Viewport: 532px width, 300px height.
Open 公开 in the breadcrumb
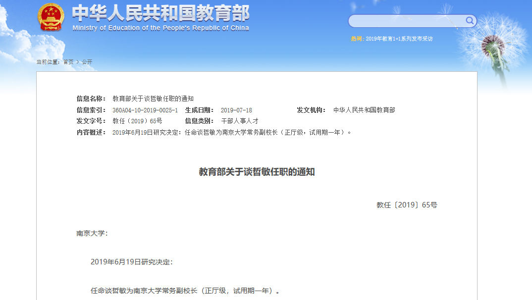pos(87,62)
